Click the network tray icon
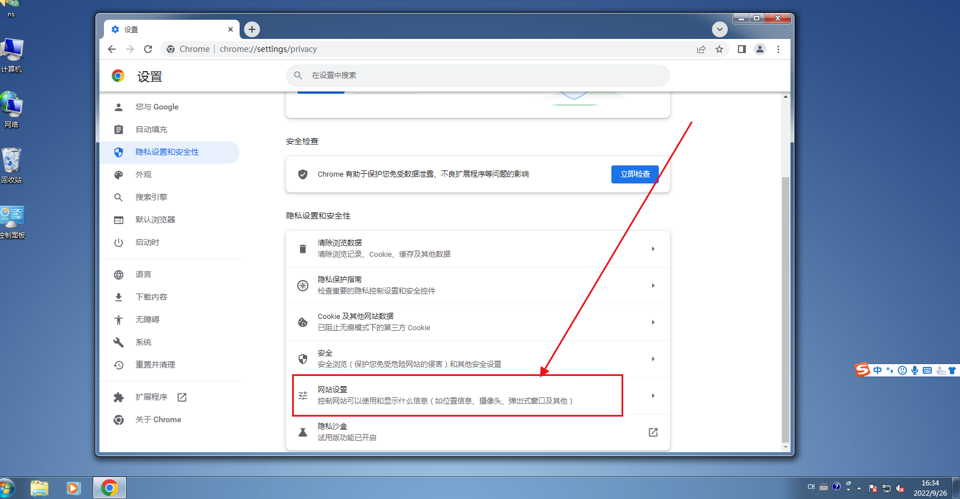The height and width of the screenshot is (499, 960). coord(887,488)
